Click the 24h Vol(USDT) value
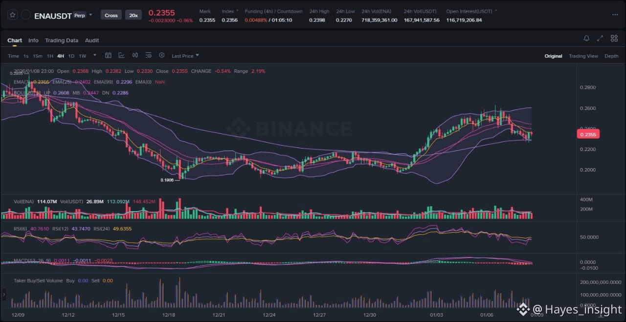 click(x=422, y=20)
